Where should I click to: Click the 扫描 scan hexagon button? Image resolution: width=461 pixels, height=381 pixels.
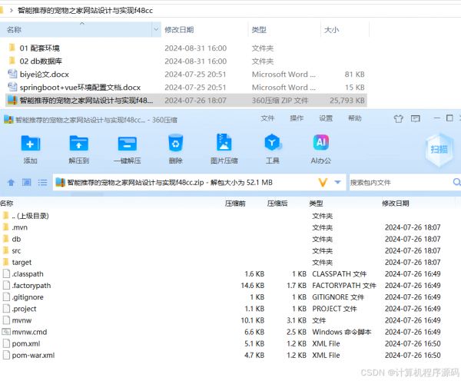(439, 149)
